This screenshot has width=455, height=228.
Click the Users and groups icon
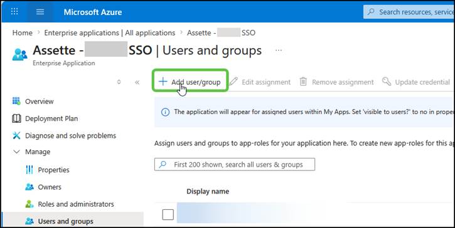pyautogui.click(x=29, y=221)
